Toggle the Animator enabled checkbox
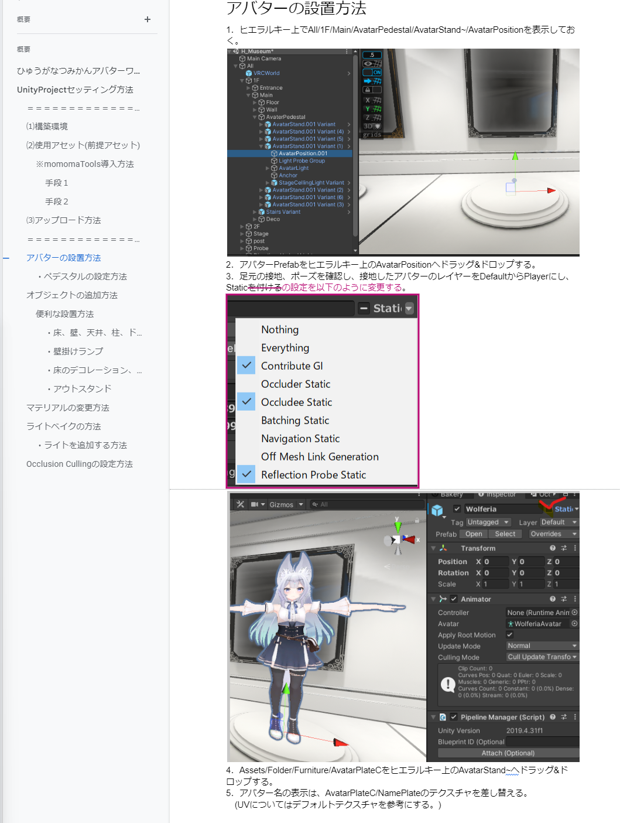Image resolution: width=620 pixels, height=823 pixels. (x=454, y=599)
